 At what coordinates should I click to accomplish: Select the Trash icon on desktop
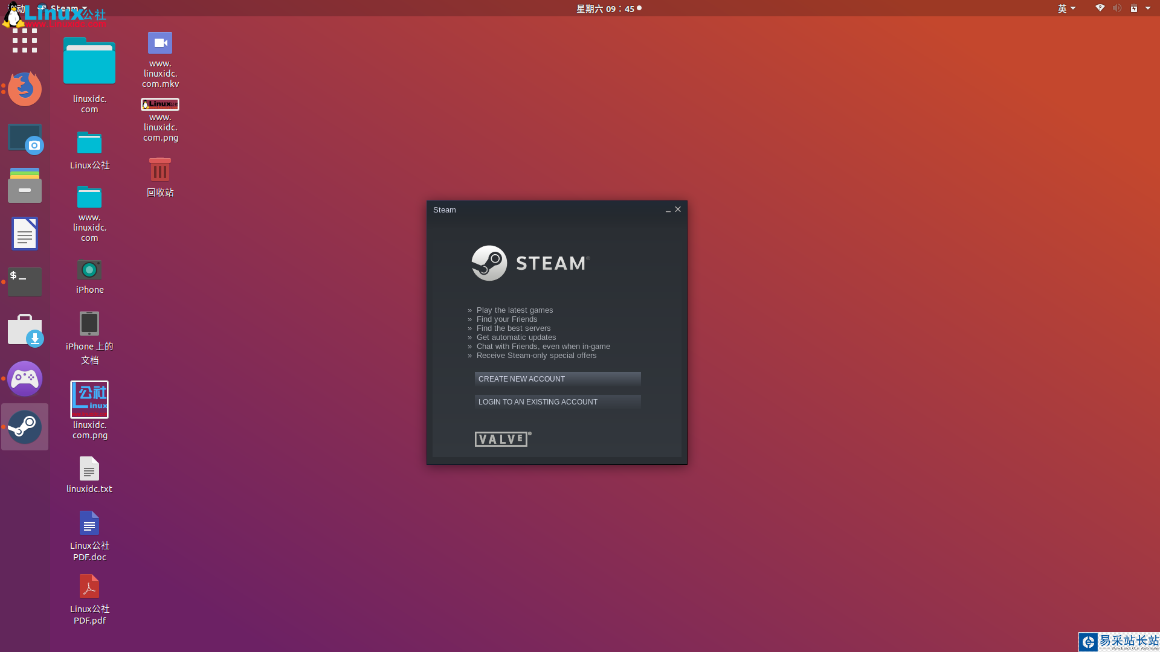coord(160,171)
